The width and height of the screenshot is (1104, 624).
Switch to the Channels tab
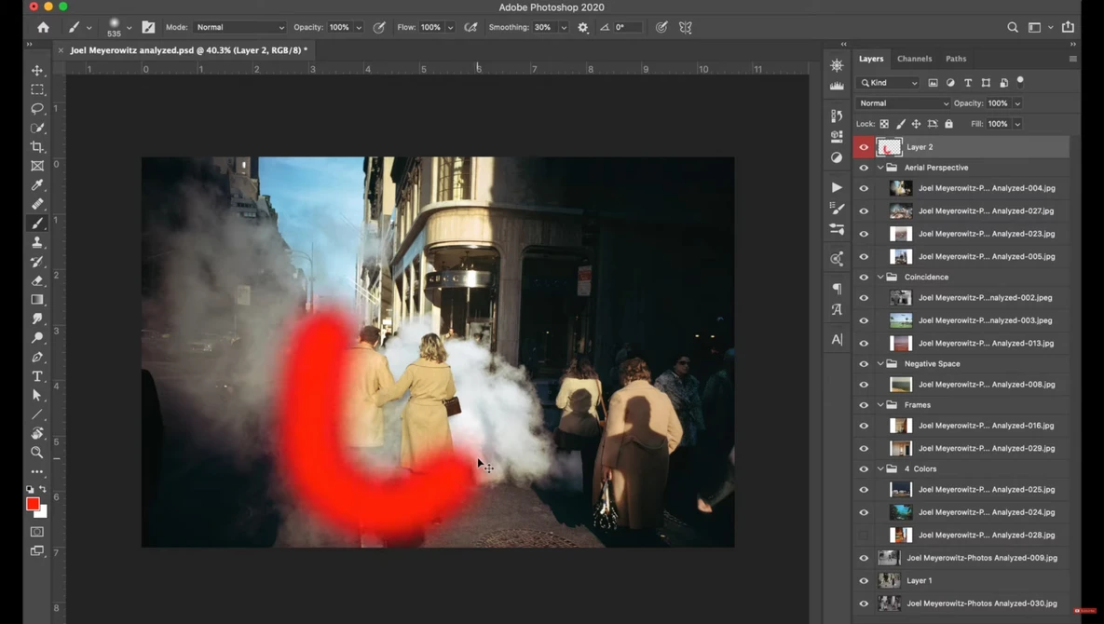coord(914,59)
